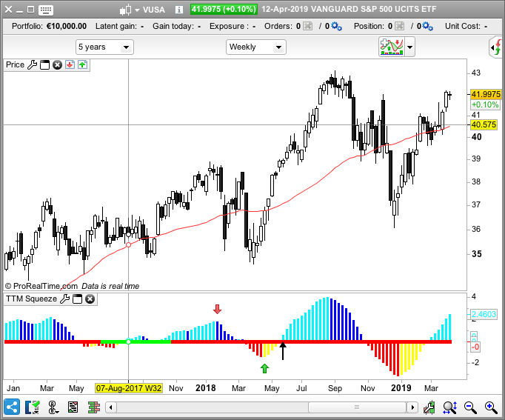Screen dimensions: 505x420
Task: Close the Price panel
Action: (57, 65)
